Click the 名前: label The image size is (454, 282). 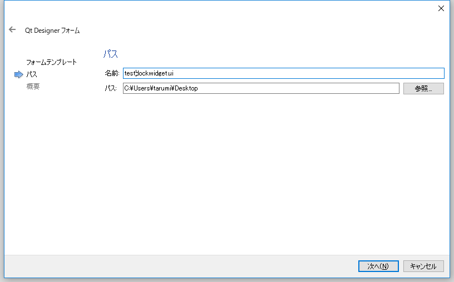pyautogui.click(x=111, y=73)
